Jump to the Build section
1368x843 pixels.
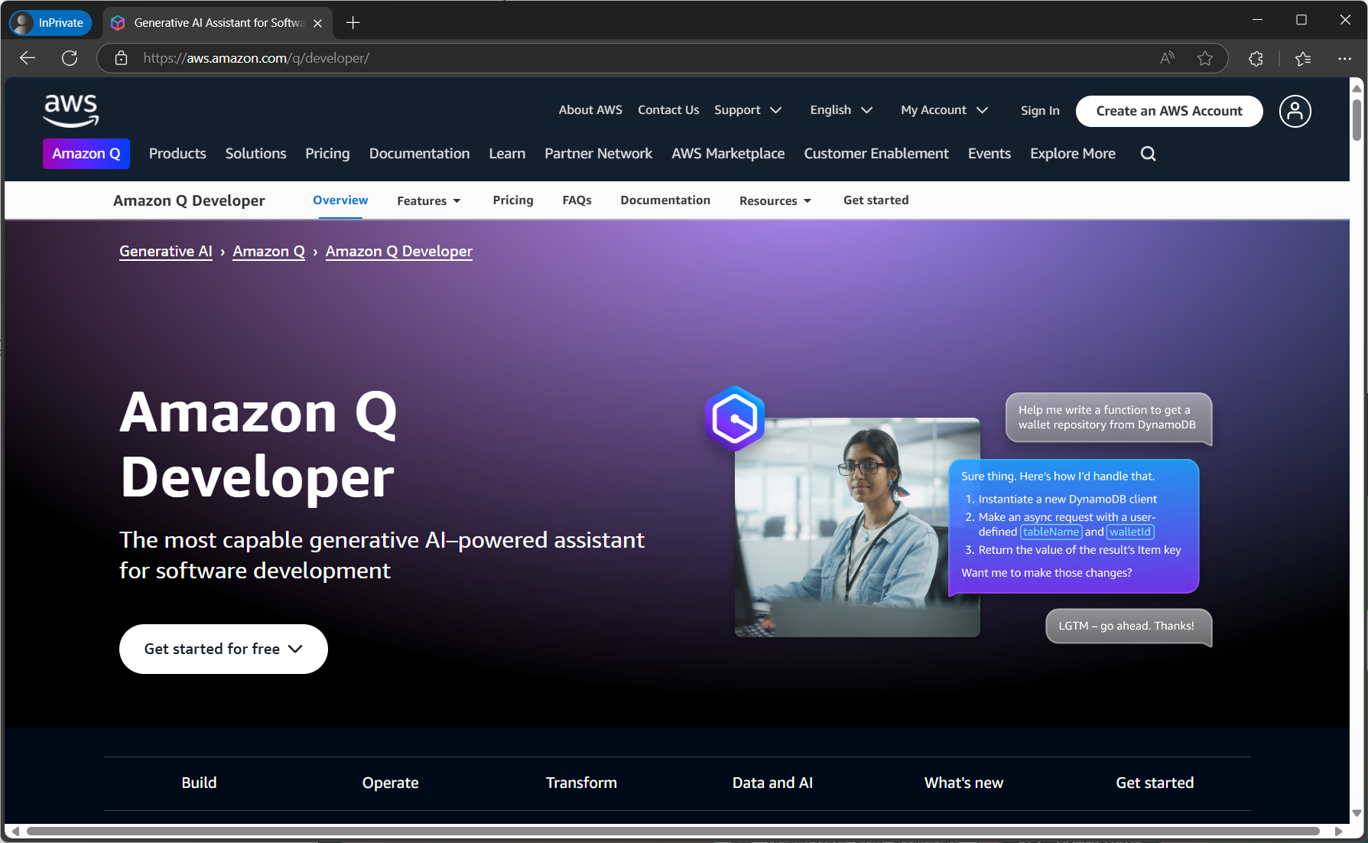[x=199, y=783]
